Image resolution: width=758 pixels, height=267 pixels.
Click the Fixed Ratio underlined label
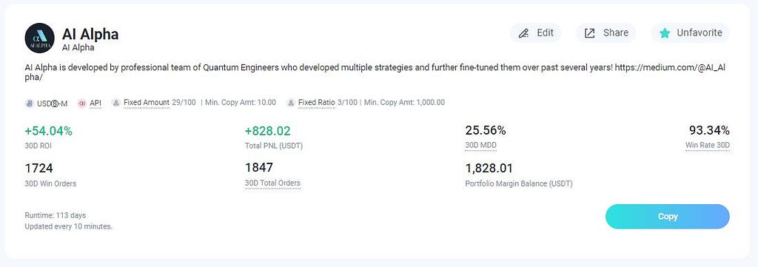[x=317, y=102]
